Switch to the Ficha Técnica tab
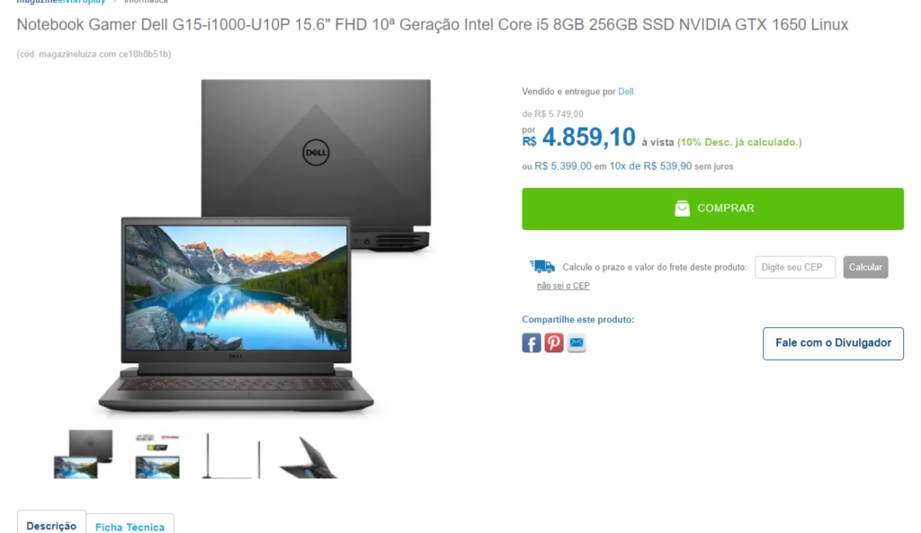 click(x=130, y=527)
